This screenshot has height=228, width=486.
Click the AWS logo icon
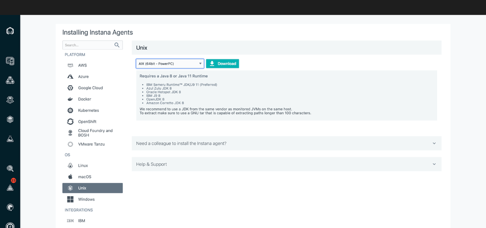click(x=70, y=65)
